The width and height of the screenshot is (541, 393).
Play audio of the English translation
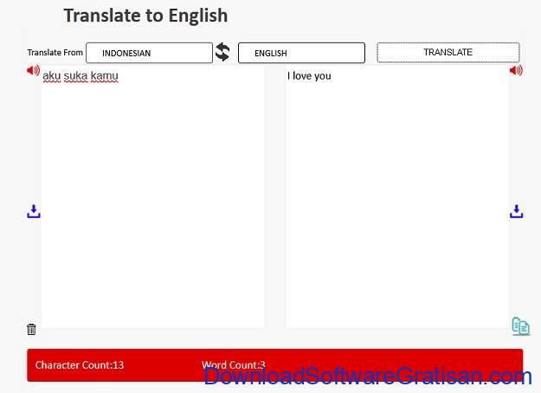[x=516, y=70]
